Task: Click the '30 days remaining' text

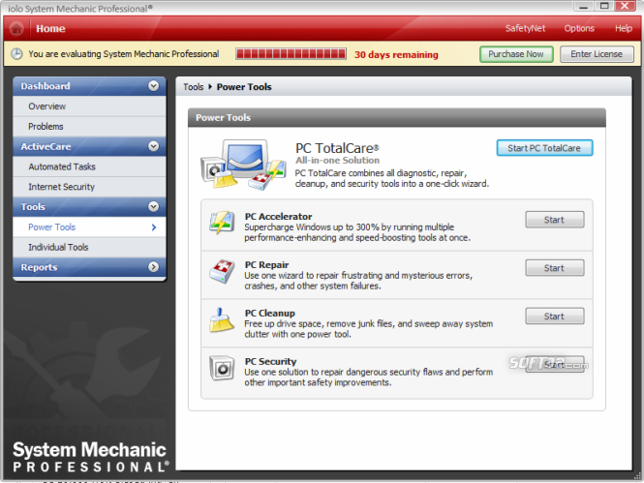Action: 396,54
